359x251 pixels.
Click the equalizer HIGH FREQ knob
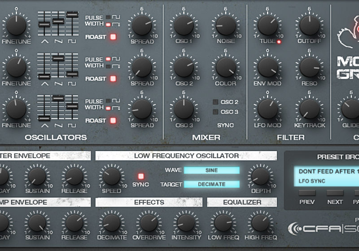point(260,223)
